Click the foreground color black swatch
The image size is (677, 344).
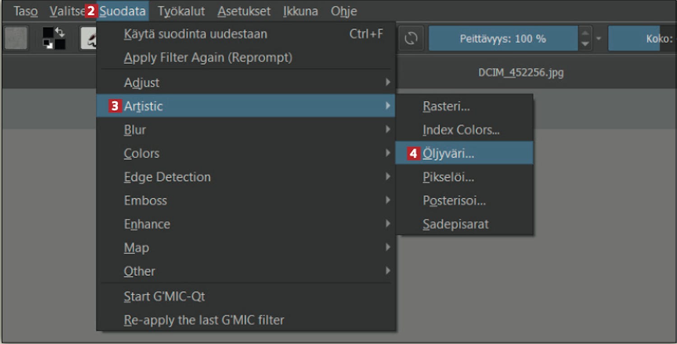[x=48, y=33]
